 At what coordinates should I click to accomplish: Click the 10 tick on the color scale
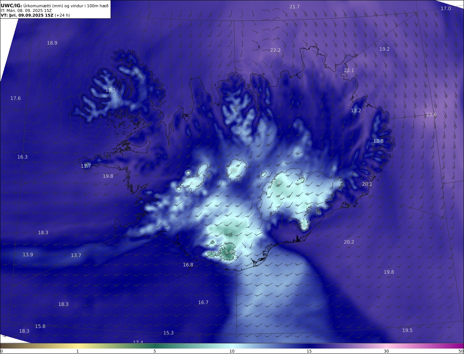point(232,351)
